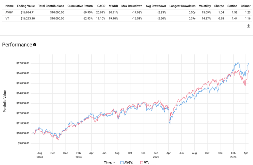
Task: Toggle the AVGV legend swatch
Action: pyautogui.click(x=122, y=163)
